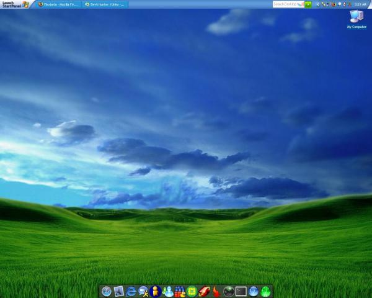This screenshot has height=298, width=372.
Task: Launch Internet Explorer from the dock
Action: pyautogui.click(x=131, y=291)
